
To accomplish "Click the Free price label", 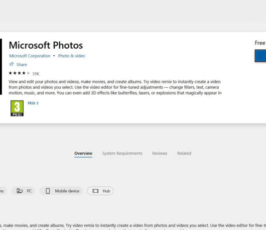I will click(260, 43).
